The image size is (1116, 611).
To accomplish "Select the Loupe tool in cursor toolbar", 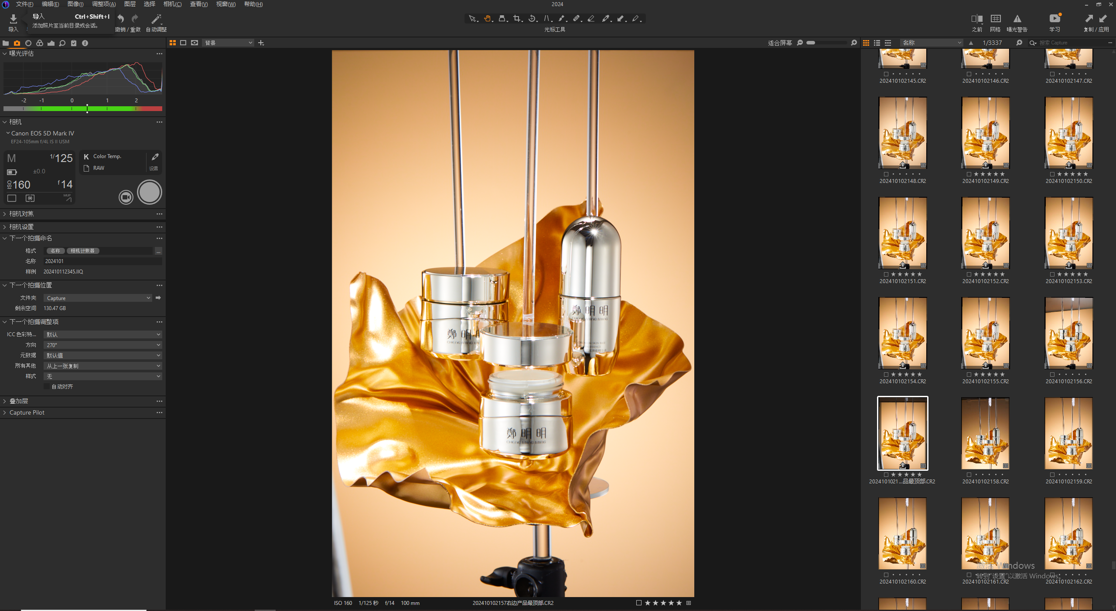I will coord(502,19).
